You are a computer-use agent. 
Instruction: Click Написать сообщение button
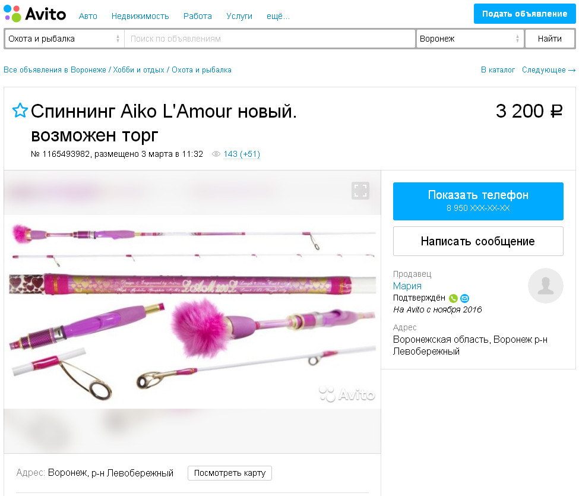[478, 241]
